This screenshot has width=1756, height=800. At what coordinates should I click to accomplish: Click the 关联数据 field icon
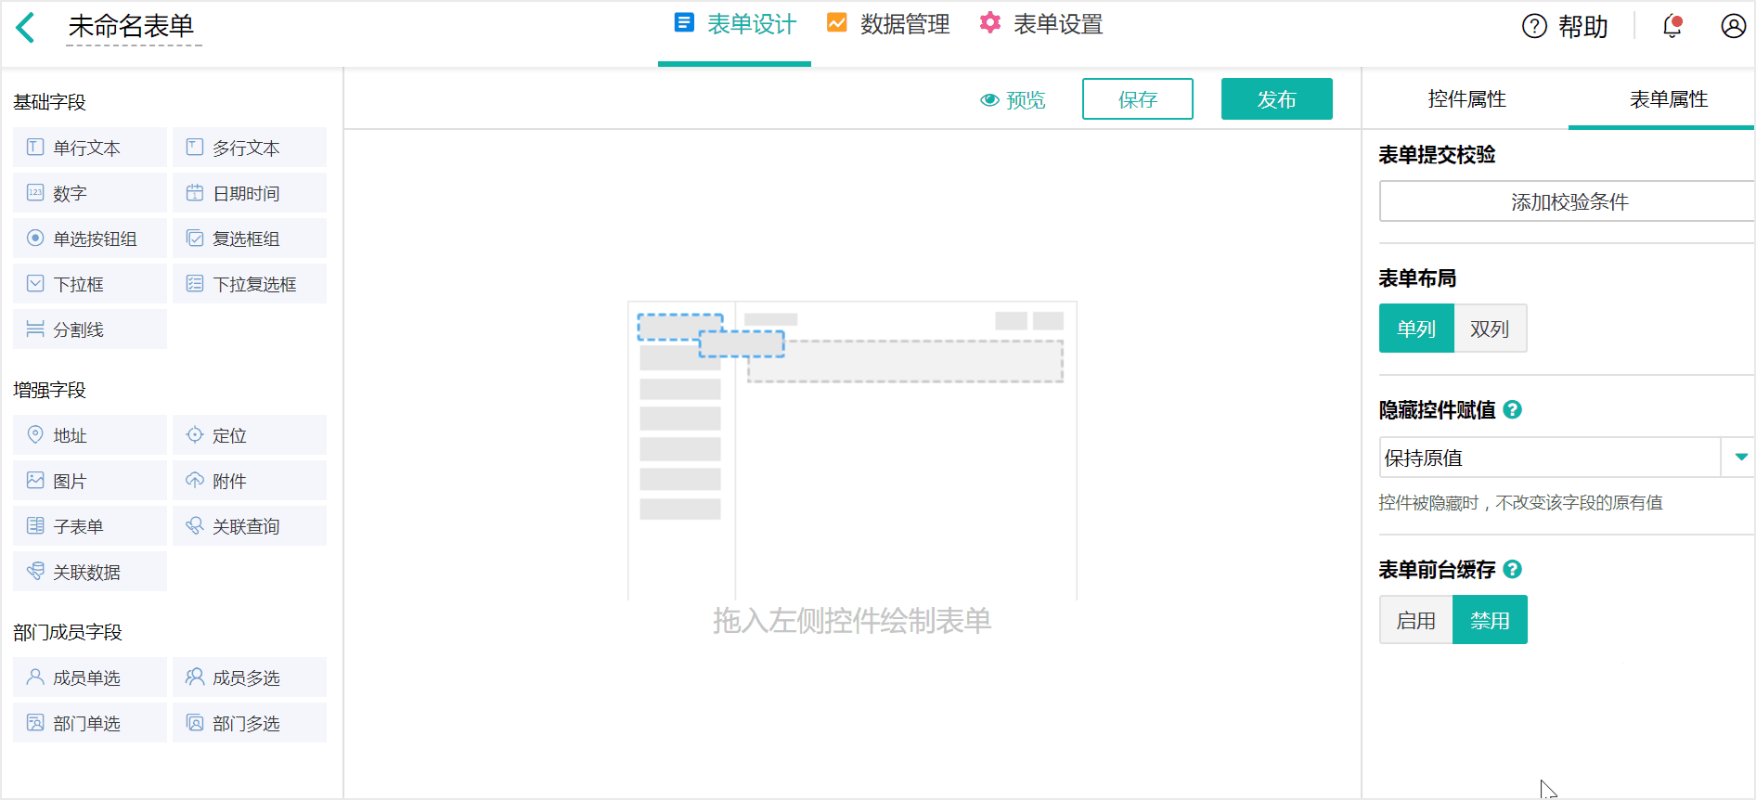pyautogui.click(x=35, y=571)
